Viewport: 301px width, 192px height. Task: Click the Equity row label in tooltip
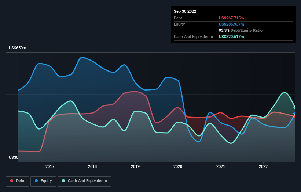(x=179, y=24)
